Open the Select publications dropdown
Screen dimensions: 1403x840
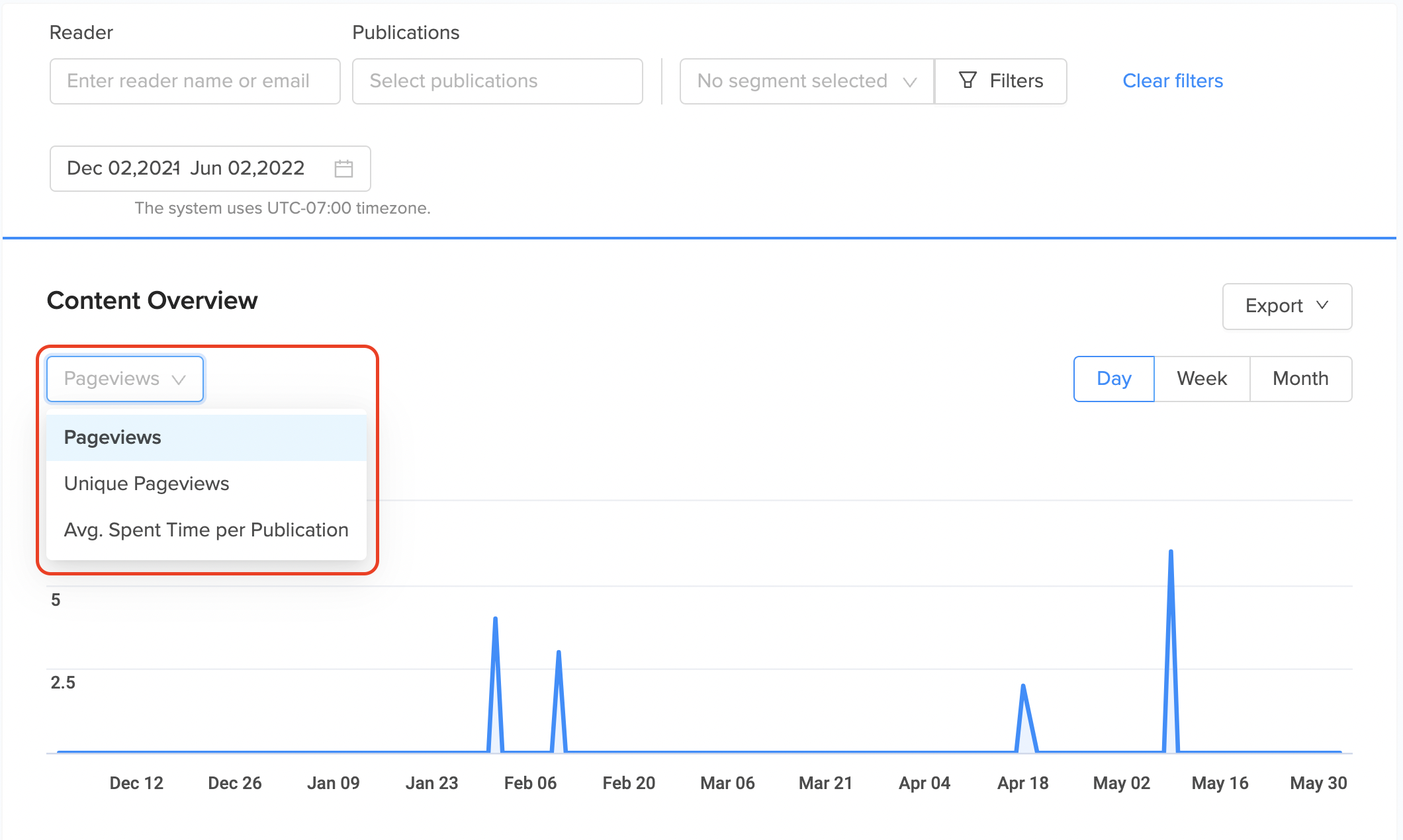pos(497,81)
